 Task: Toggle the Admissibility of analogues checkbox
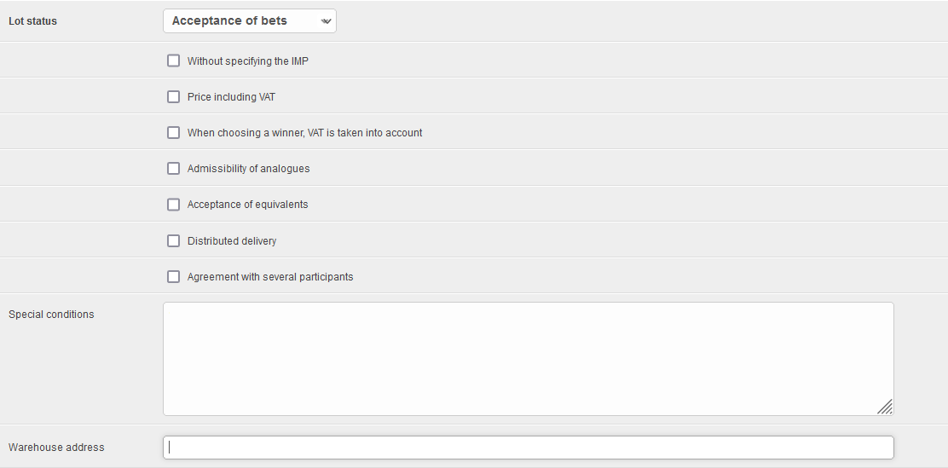coord(174,169)
